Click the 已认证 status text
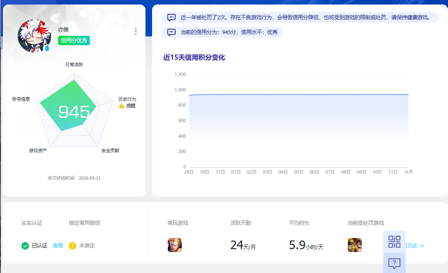Viewport: 448px width, 273px height. point(40,245)
